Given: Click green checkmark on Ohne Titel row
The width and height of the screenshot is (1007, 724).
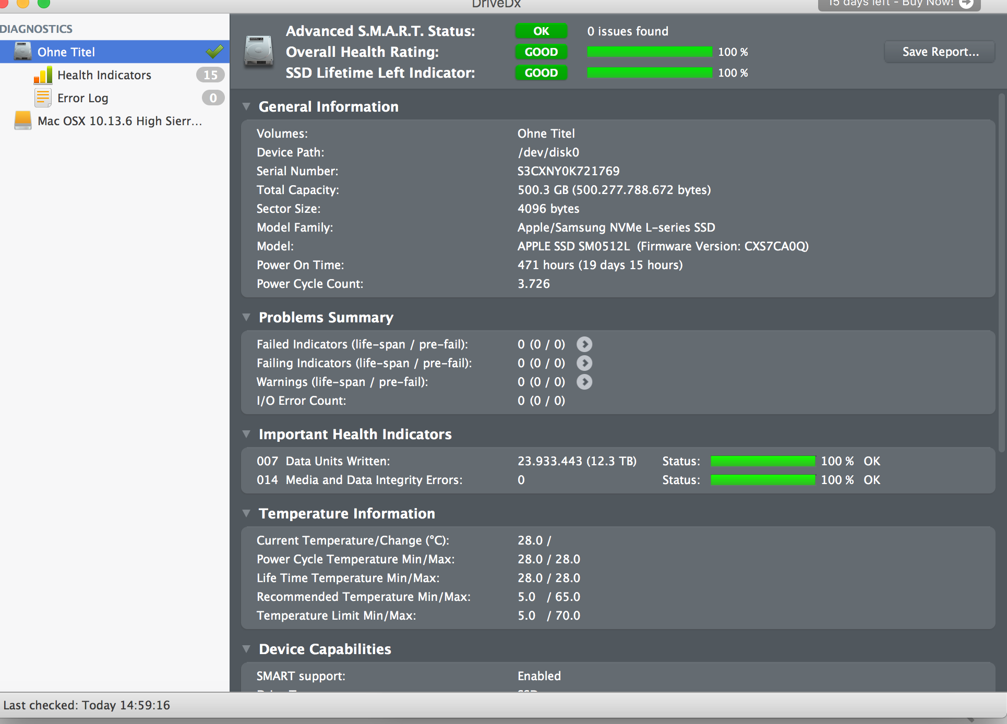Looking at the screenshot, I should 214,52.
